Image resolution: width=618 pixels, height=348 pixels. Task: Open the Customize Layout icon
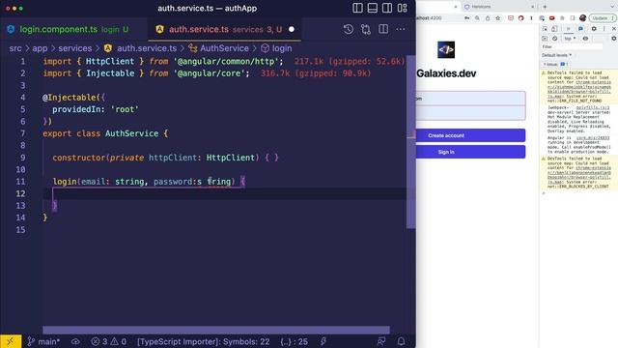402,8
